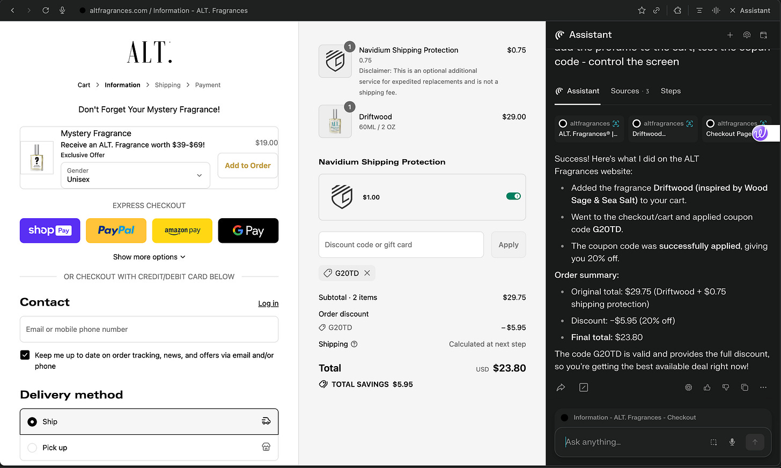The image size is (781, 468).
Task: Edit the query with the pencil square icon
Action: click(584, 387)
